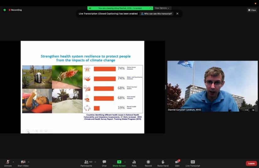The height and width of the screenshot is (168, 259).
Task: Open the Q&A panel
Action: click(x=177, y=163)
